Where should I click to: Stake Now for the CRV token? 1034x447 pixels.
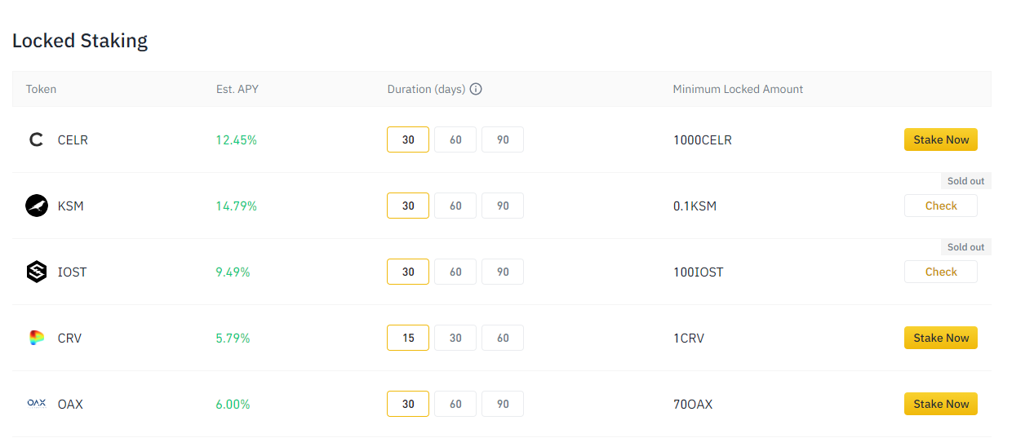click(x=941, y=338)
